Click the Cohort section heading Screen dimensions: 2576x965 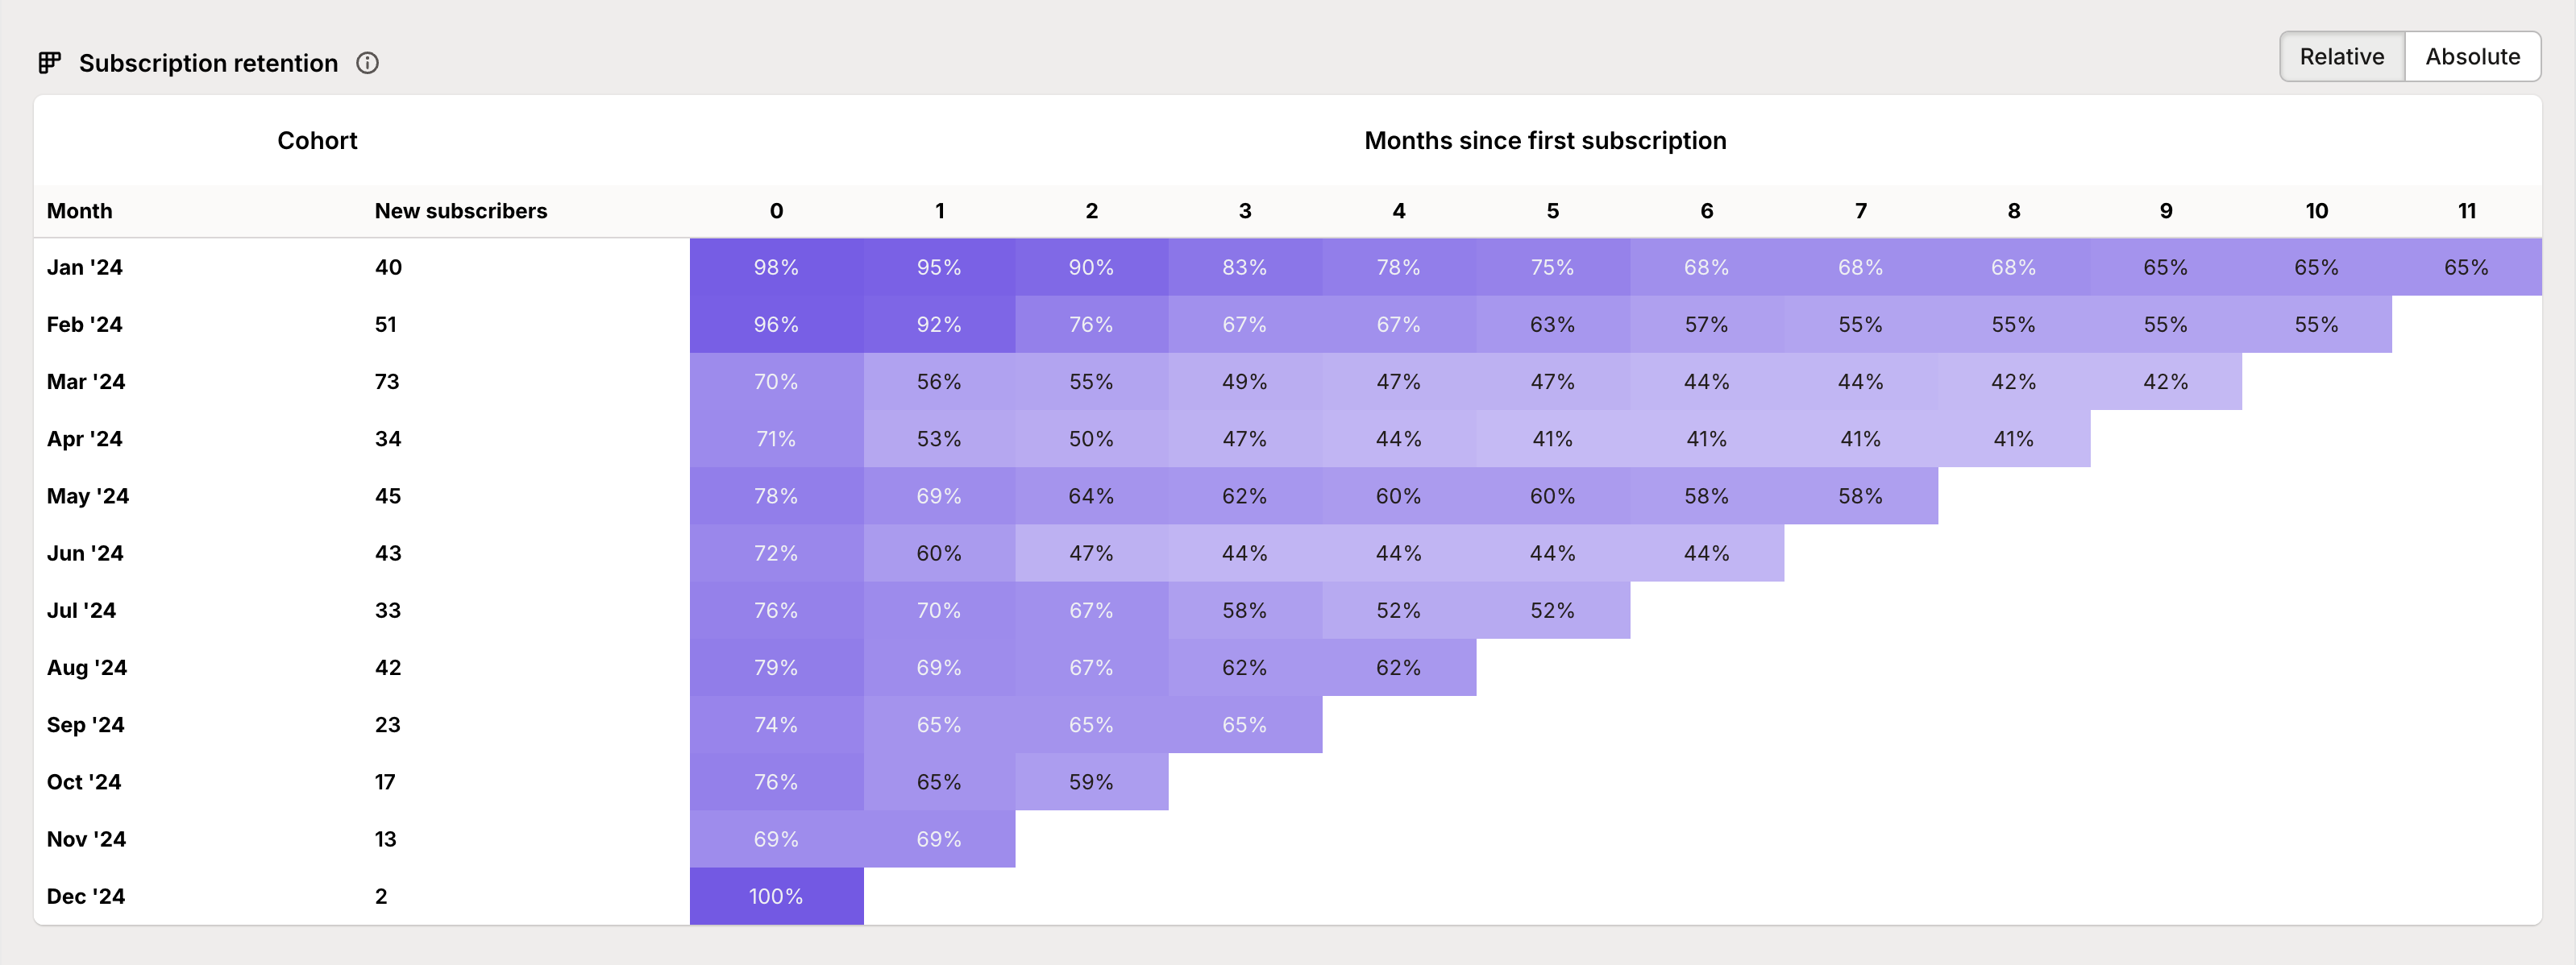[317, 140]
